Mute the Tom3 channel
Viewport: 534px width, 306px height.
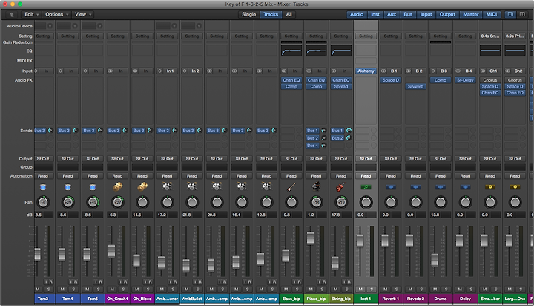pos(38,289)
